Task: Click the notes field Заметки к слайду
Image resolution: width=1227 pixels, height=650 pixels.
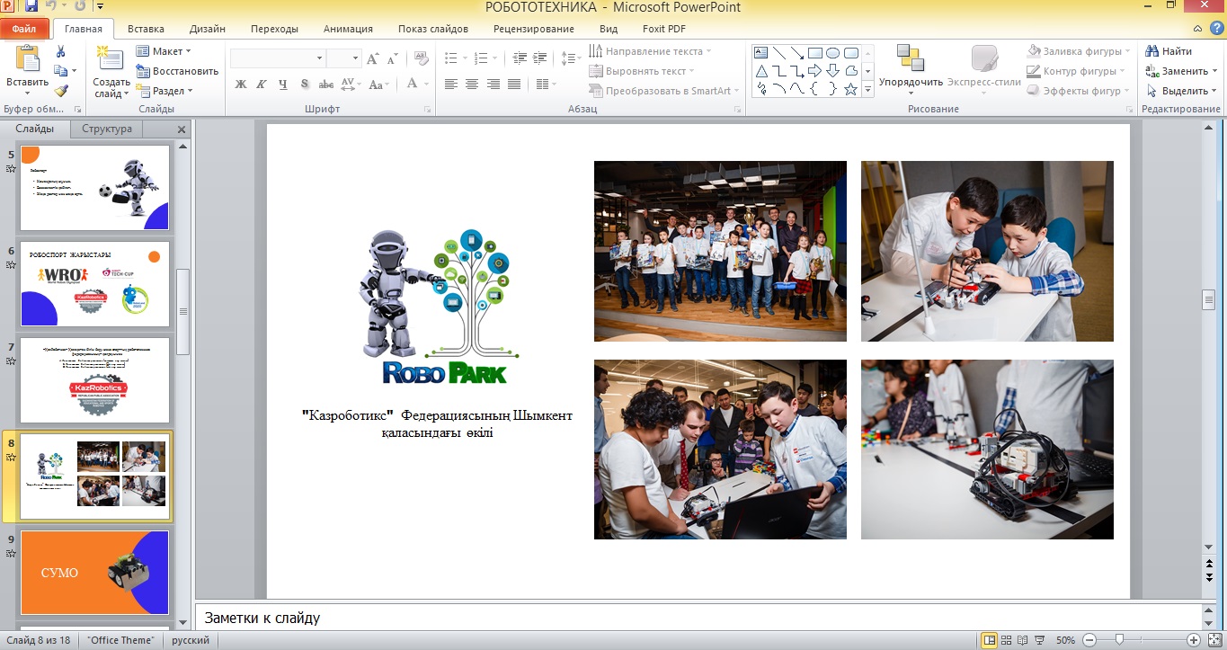Action: 698,618
